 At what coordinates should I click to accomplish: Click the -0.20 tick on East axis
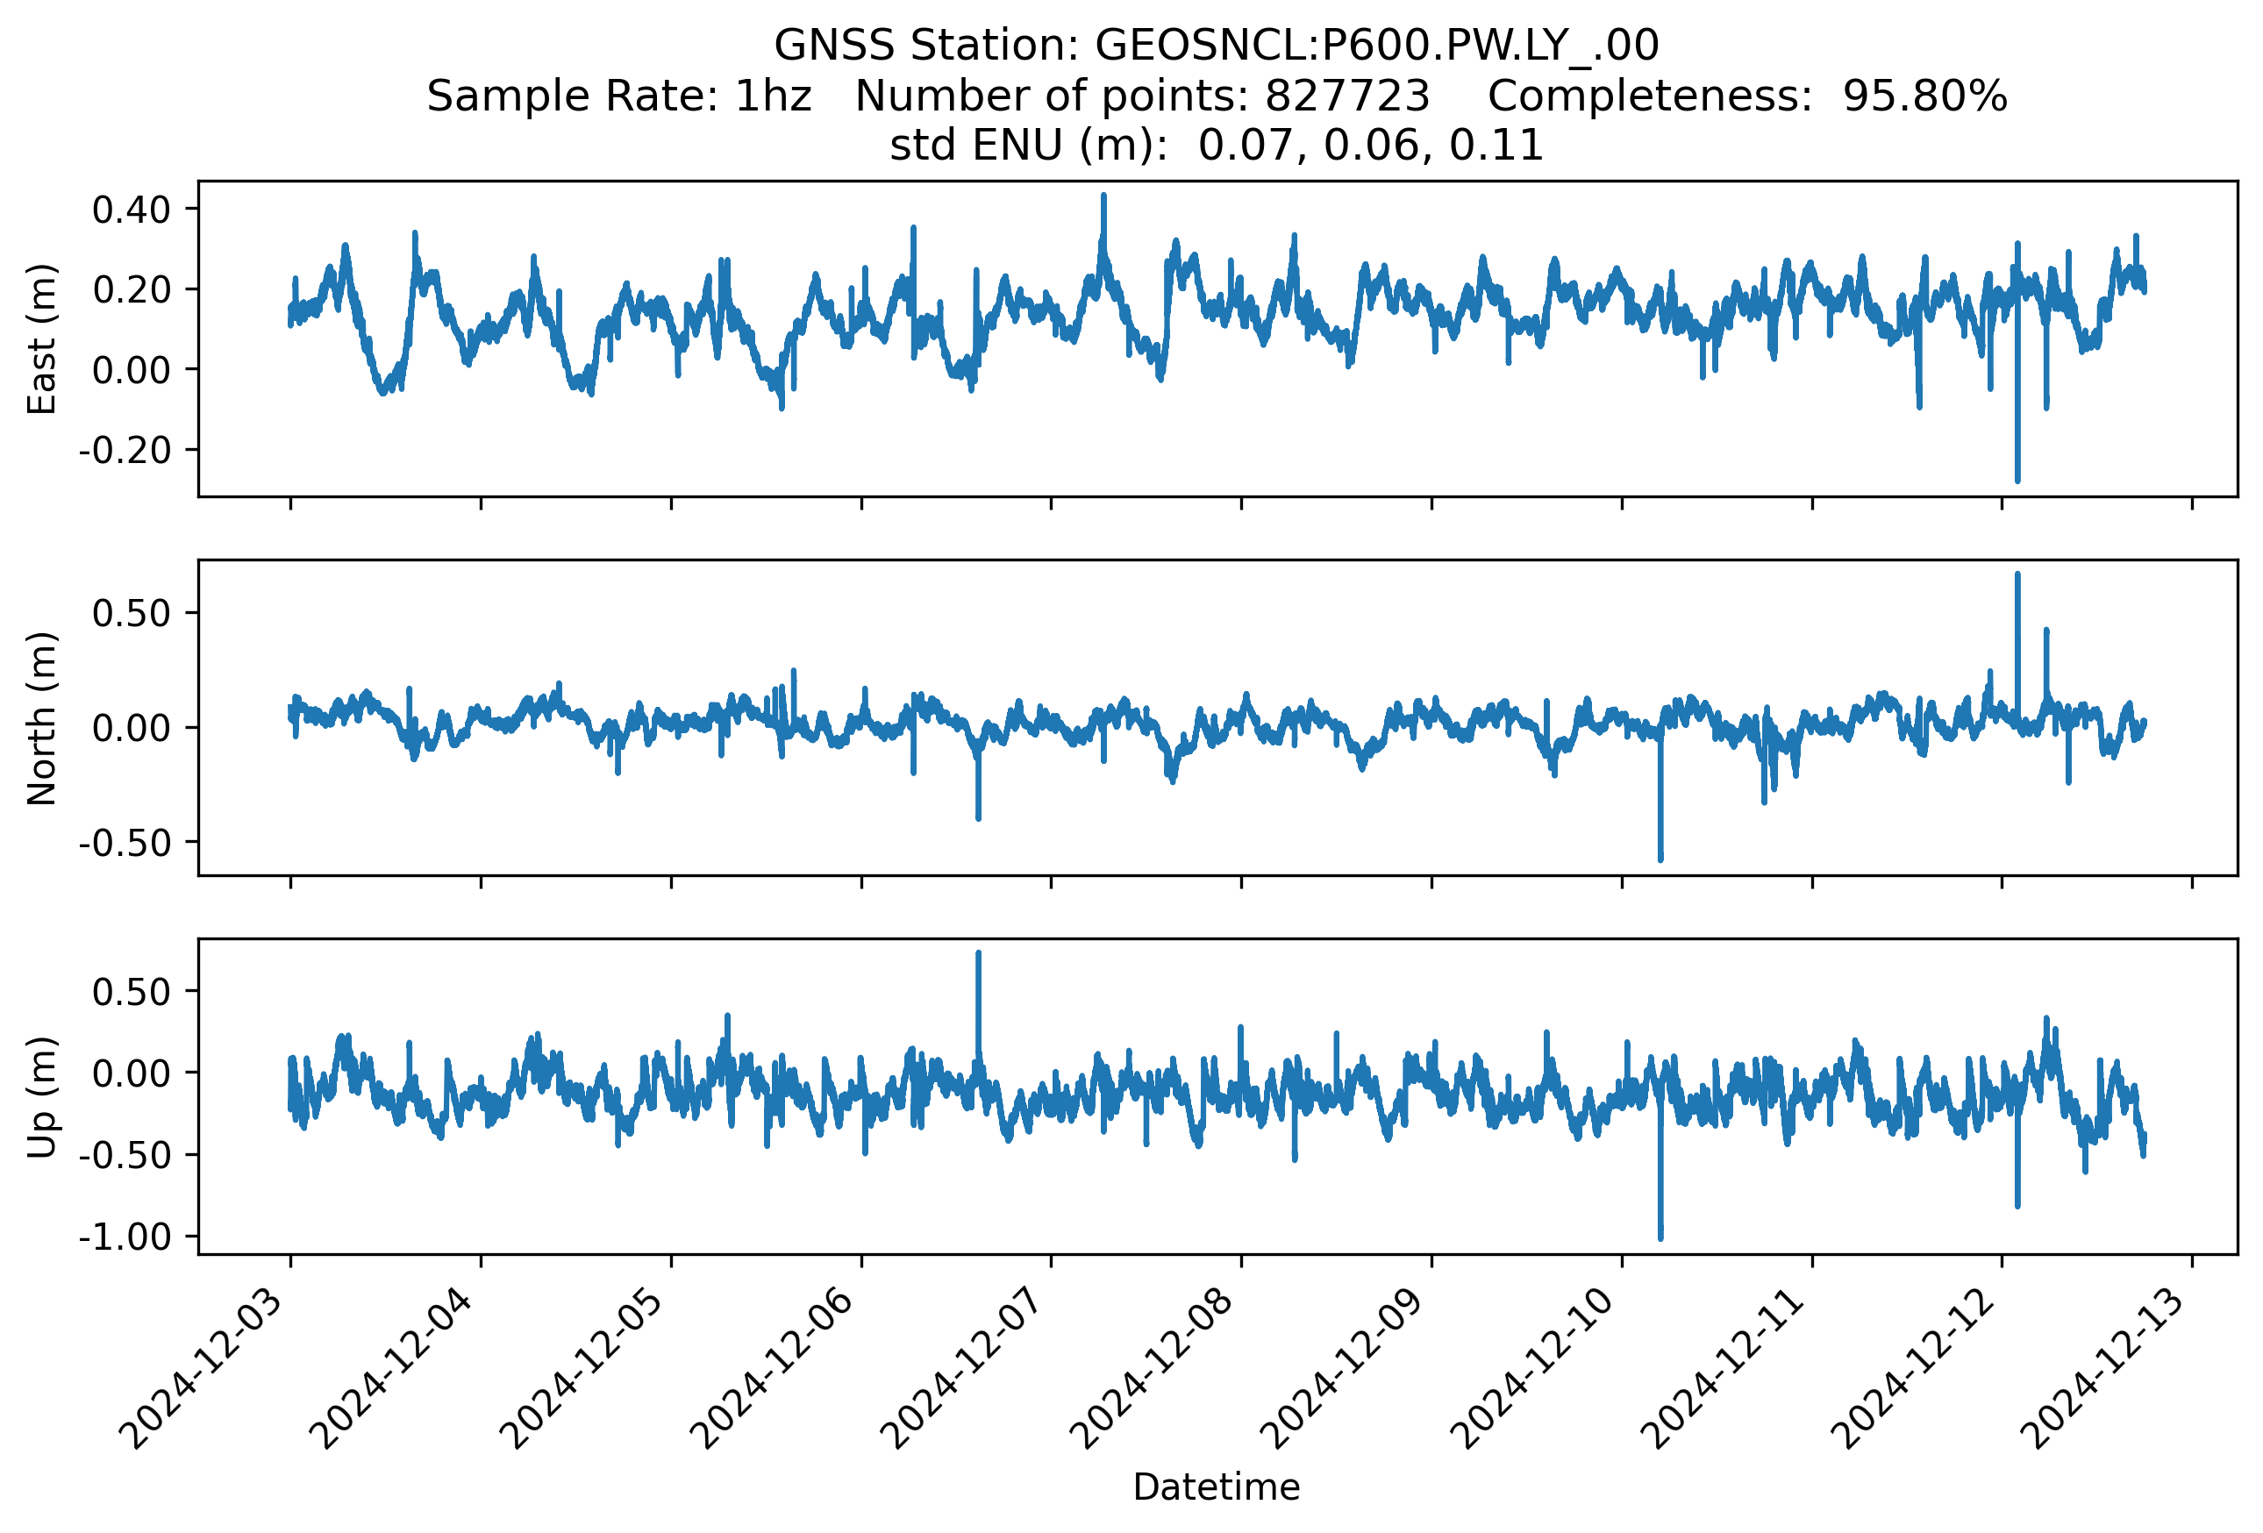(125, 451)
